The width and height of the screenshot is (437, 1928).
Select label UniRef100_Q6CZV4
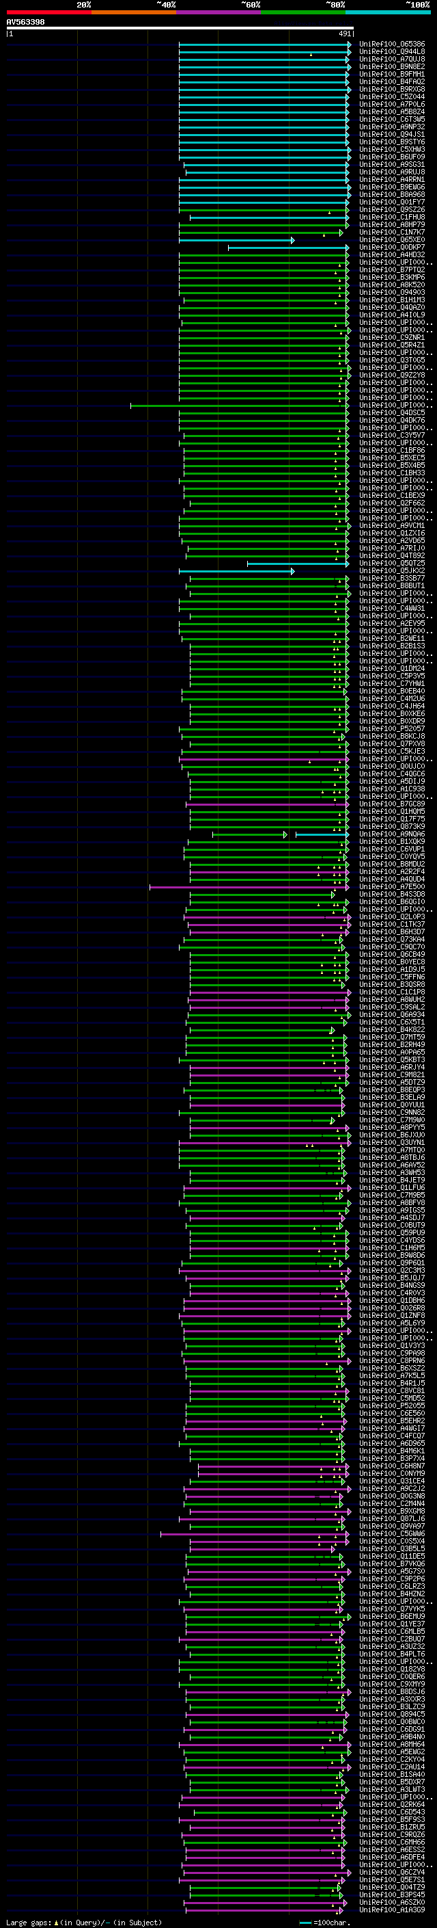392,1872
